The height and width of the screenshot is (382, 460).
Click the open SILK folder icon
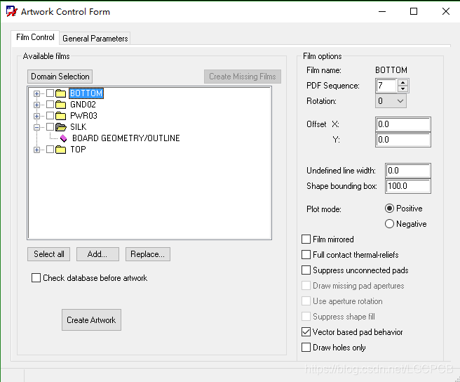pyautogui.click(x=61, y=127)
